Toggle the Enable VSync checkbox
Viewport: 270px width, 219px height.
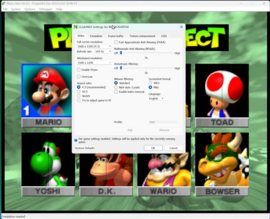pyautogui.click(x=79, y=70)
